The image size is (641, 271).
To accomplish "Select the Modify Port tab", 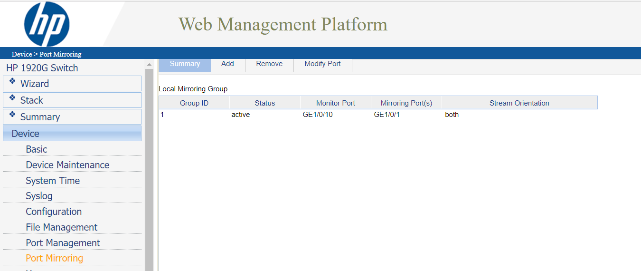I will coord(322,64).
